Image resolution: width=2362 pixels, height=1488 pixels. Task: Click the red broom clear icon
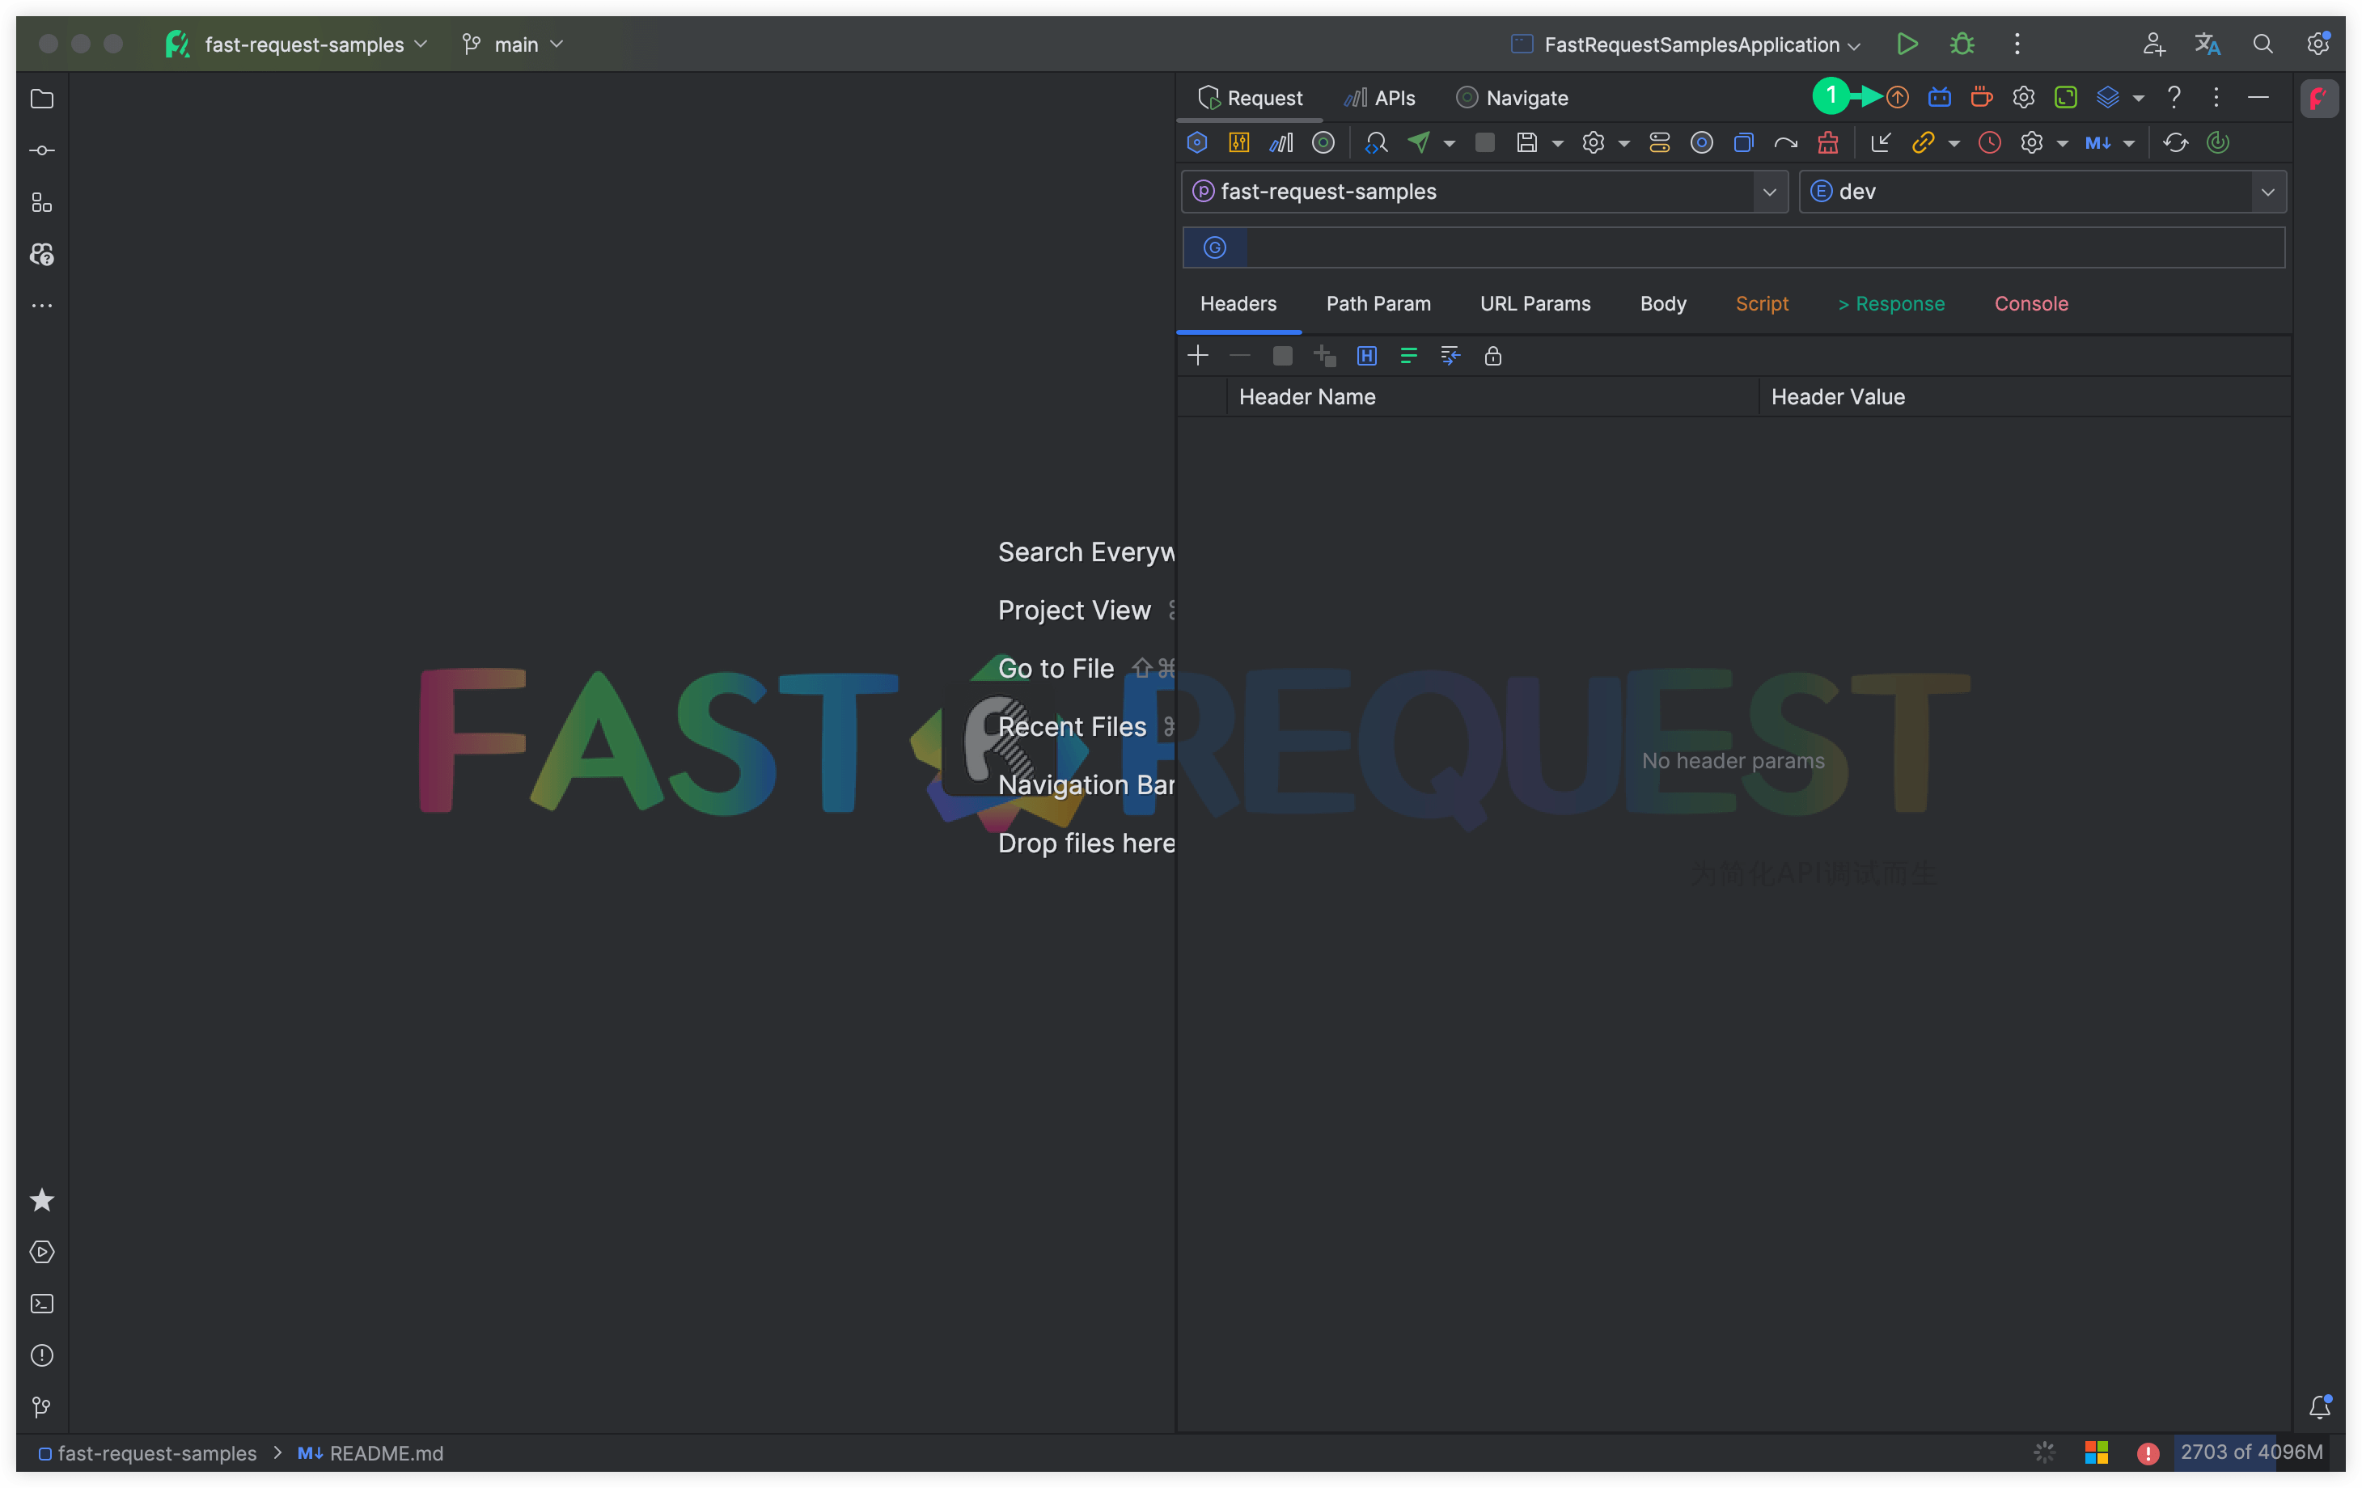tap(1827, 143)
